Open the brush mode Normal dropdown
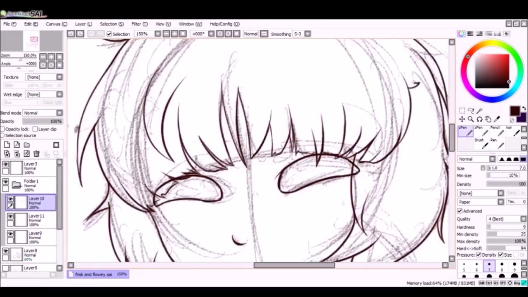Screen dimensions: 528x297 point(493,159)
